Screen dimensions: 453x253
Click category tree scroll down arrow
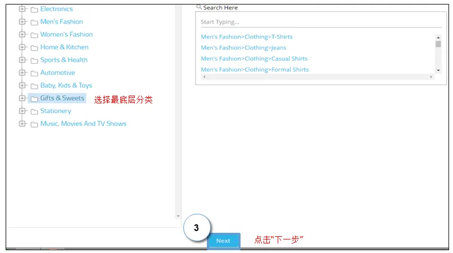[178, 216]
